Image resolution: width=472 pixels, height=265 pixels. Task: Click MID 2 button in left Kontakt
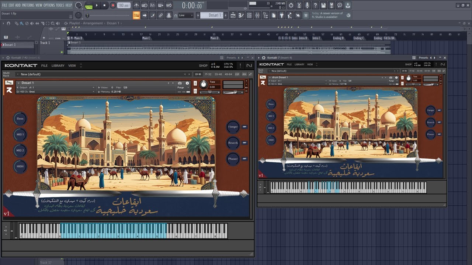pyautogui.click(x=20, y=151)
